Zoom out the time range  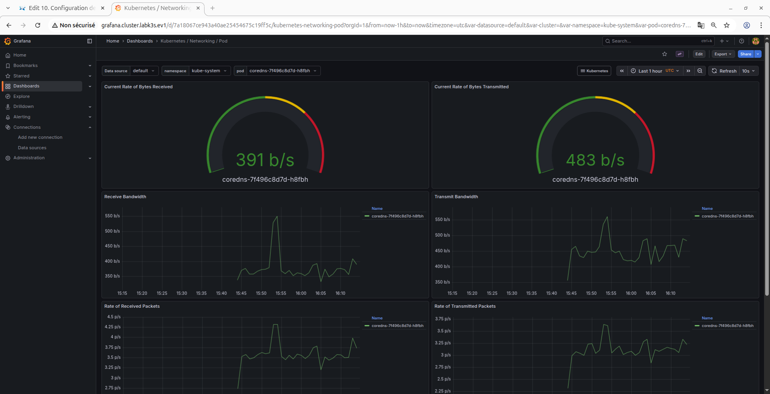pyautogui.click(x=700, y=71)
